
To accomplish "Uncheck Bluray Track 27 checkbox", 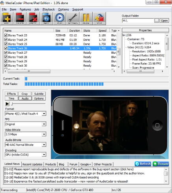I will [6, 52].
